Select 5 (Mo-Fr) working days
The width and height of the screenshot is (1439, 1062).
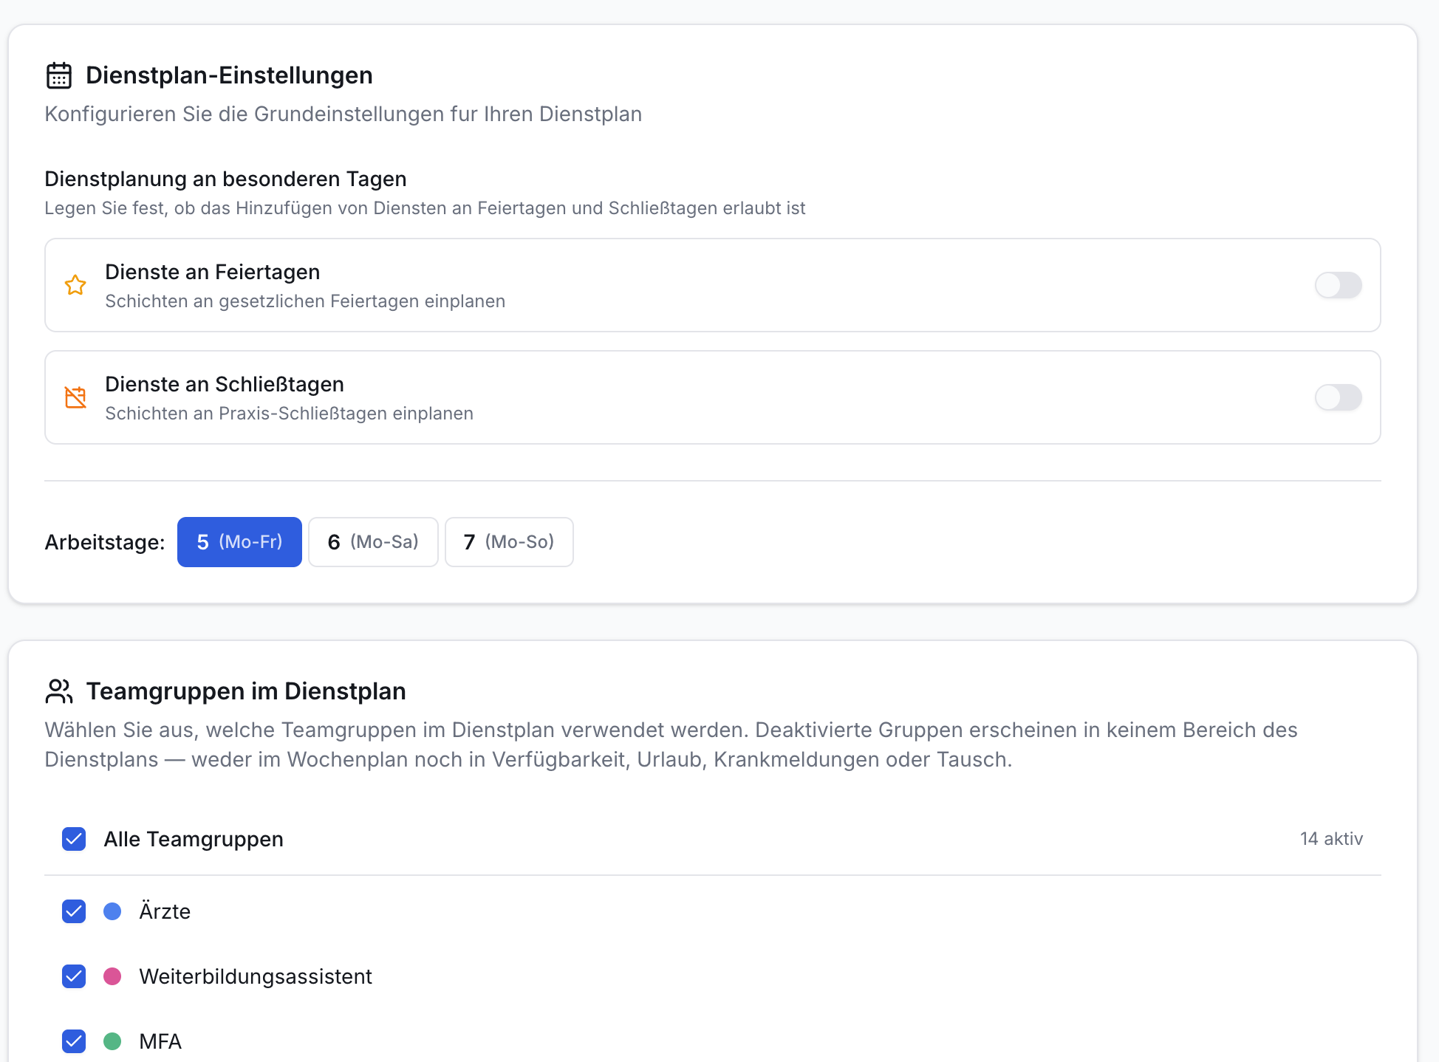click(x=239, y=542)
